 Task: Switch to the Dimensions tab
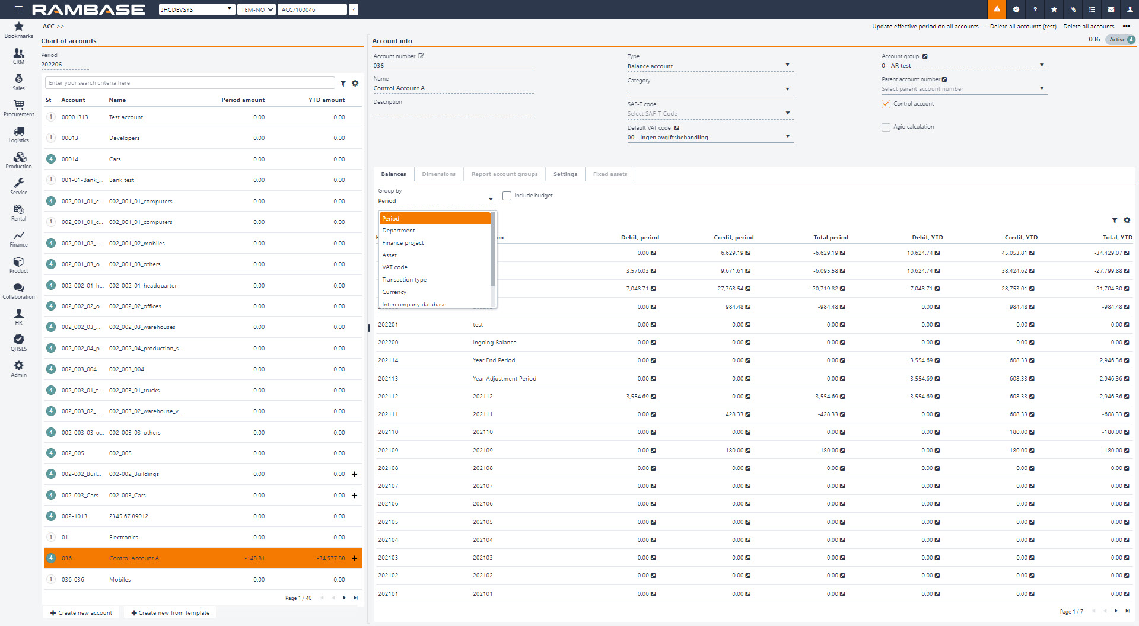click(x=438, y=174)
